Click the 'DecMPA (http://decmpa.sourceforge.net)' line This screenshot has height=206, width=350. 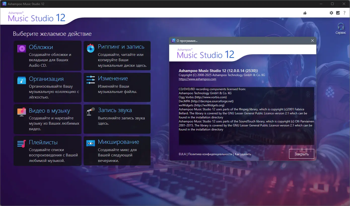pos(206,101)
